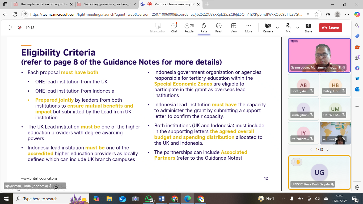Screen dimensions: 363x204
Task: Open notification center with 12 notifications
Action: [355, 199]
